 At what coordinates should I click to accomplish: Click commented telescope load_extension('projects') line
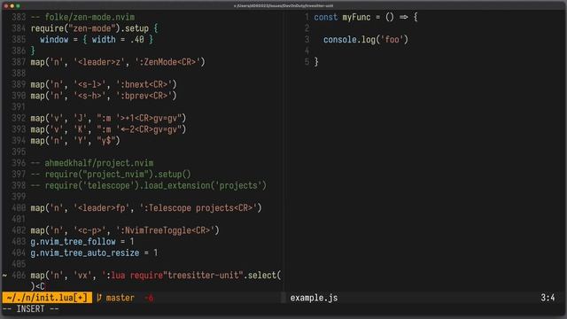tap(149, 185)
